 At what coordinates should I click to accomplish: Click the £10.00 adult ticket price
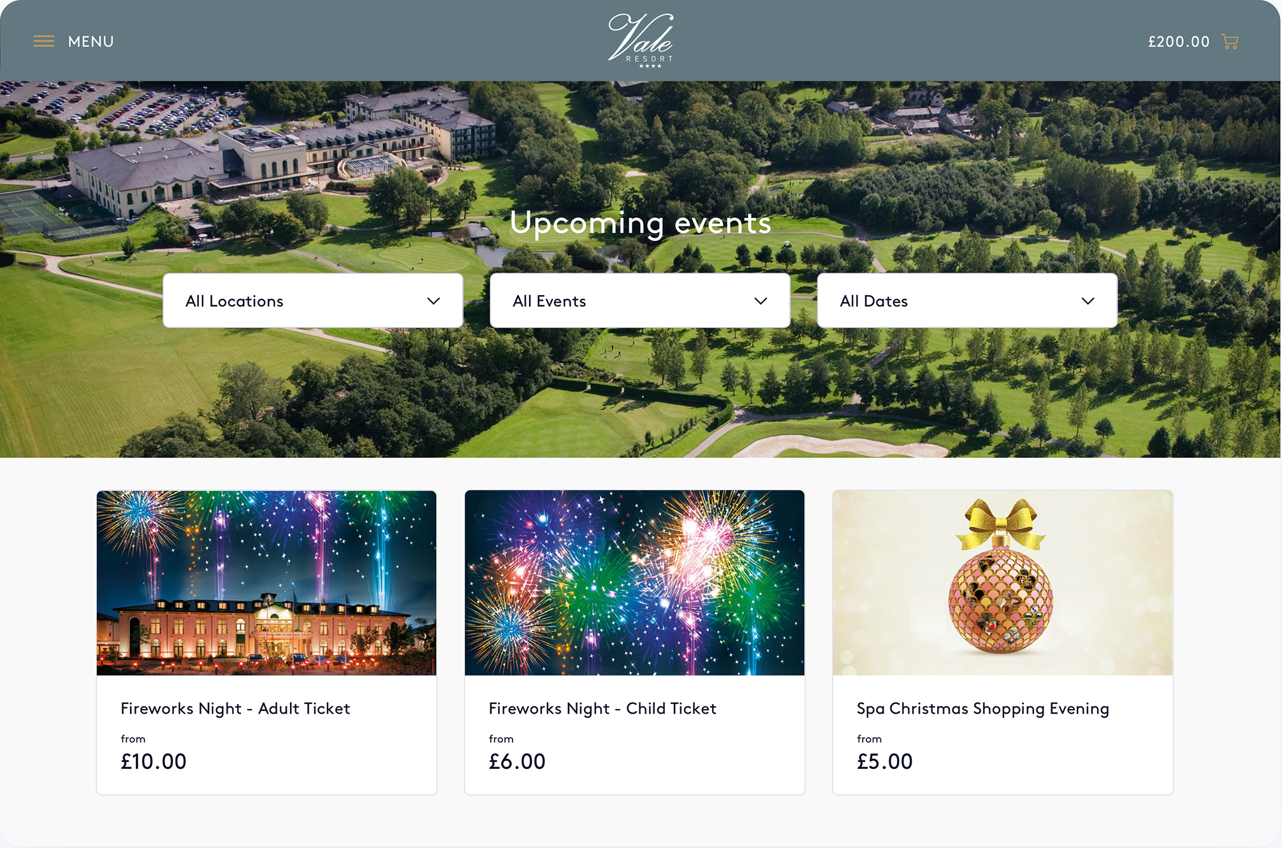[154, 761]
